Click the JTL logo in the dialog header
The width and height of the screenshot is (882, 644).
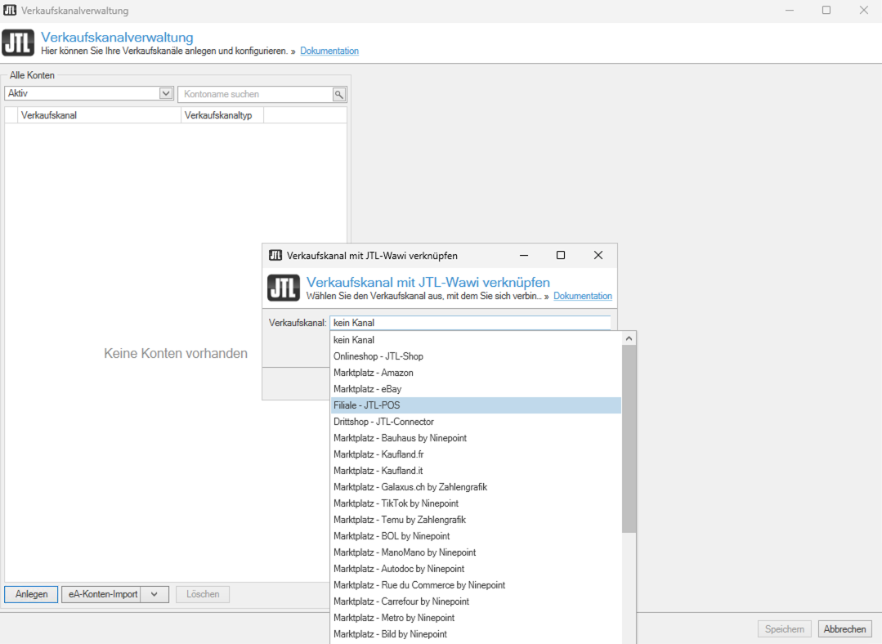(x=284, y=288)
